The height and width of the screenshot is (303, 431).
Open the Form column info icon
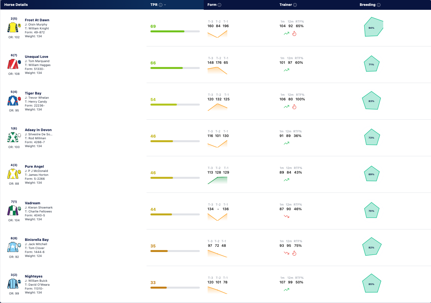(x=219, y=5)
